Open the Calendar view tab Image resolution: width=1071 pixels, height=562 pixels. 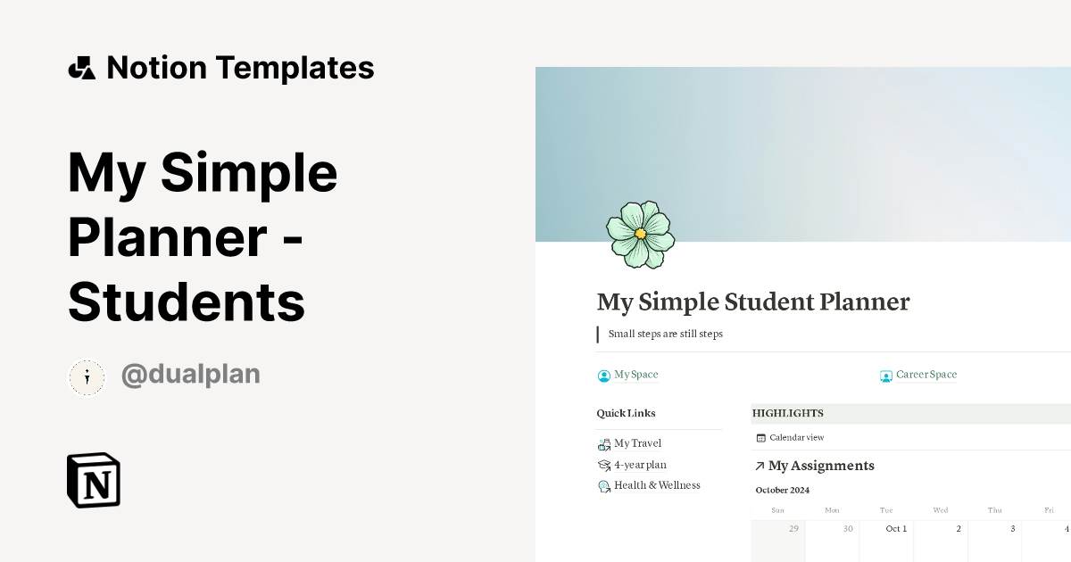pos(796,438)
